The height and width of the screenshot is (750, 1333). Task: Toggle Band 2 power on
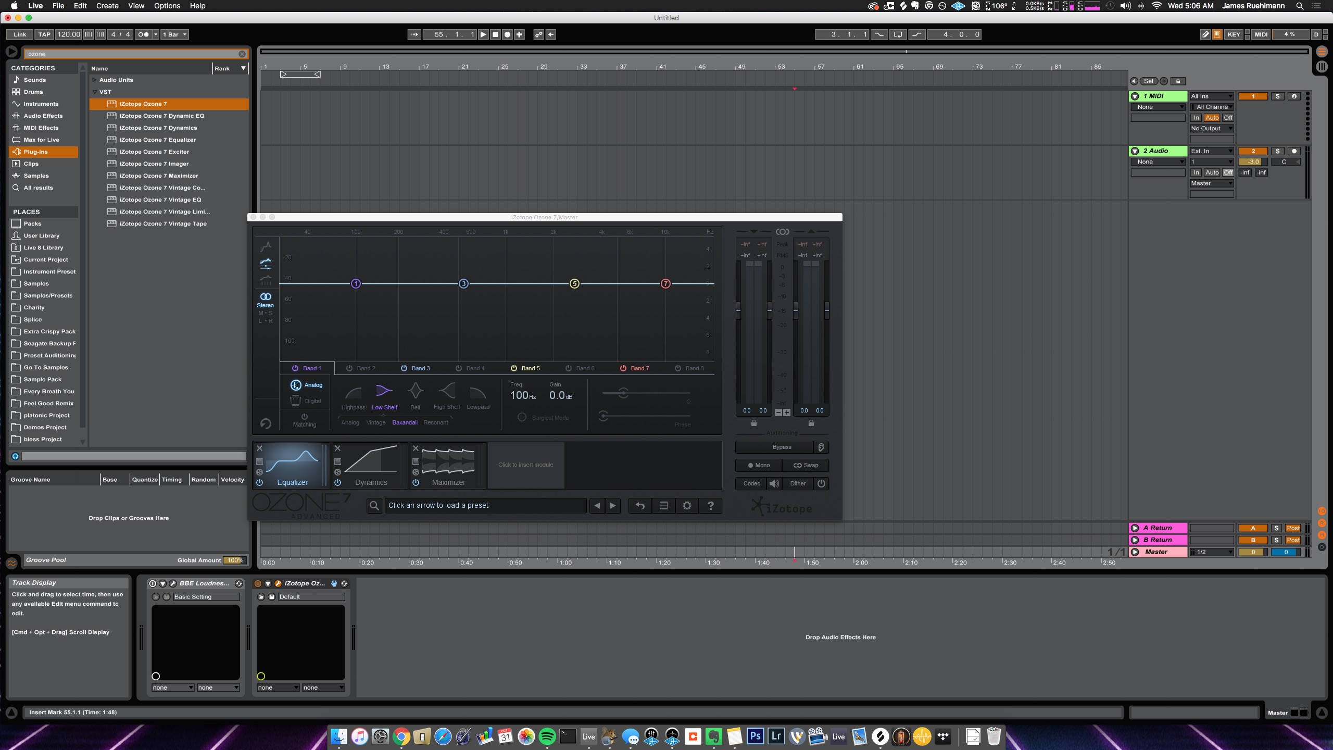click(x=349, y=368)
